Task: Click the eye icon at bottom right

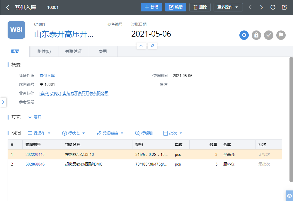Action: point(289,196)
